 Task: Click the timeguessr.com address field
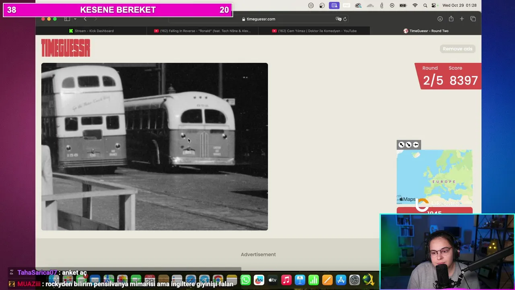[258, 19]
